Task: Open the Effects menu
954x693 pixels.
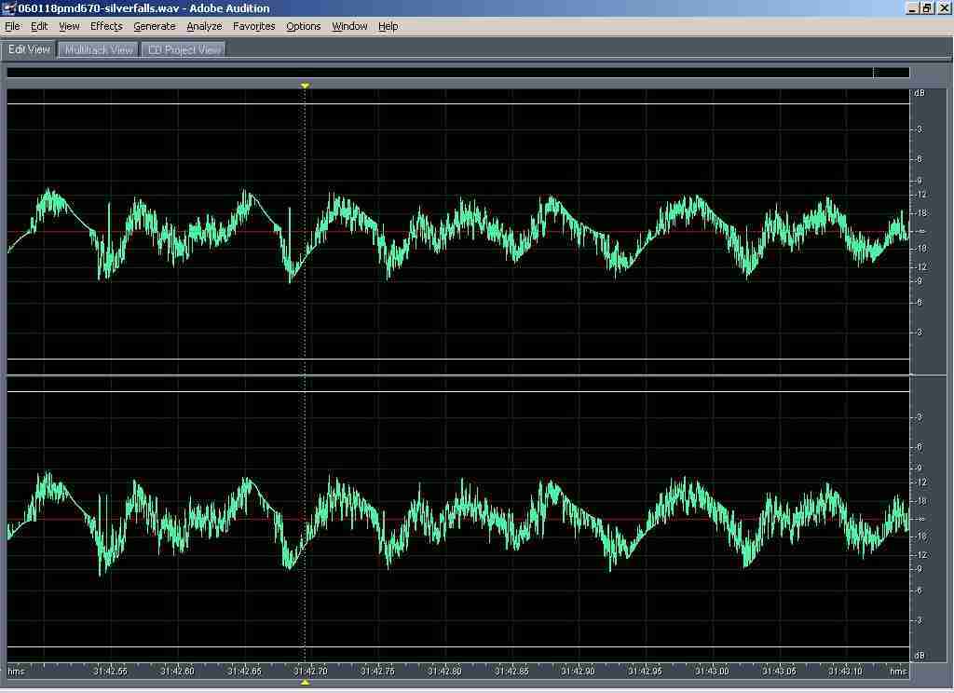Action: [106, 26]
